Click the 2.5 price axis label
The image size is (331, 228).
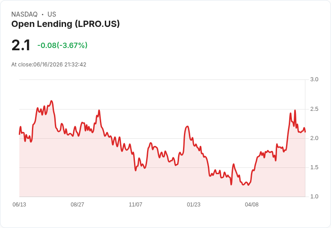click(x=314, y=109)
